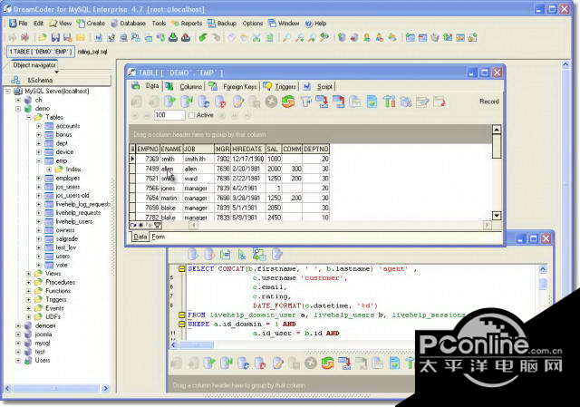Image resolution: width=580 pixels, height=407 pixels.
Task: Click the monitor with red arrow export icon
Action: point(323,102)
